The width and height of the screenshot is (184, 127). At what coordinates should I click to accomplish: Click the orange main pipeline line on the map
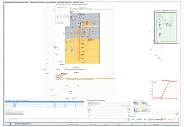79,43
